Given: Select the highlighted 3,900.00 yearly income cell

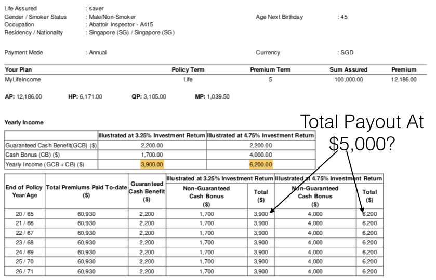Looking at the screenshot, I should coord(151,164).
